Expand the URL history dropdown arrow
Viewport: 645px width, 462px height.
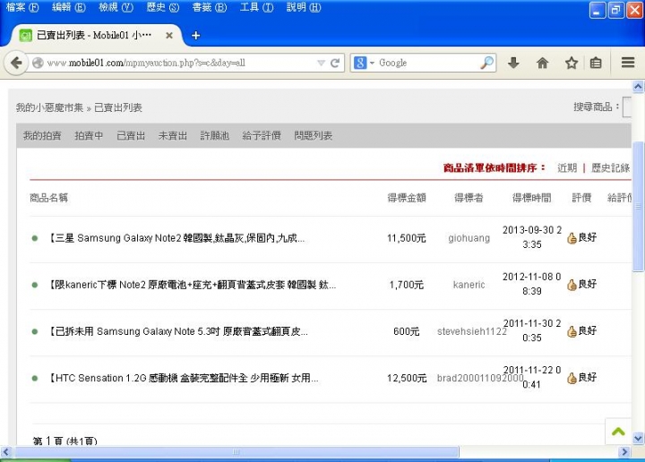click(322, 63)
